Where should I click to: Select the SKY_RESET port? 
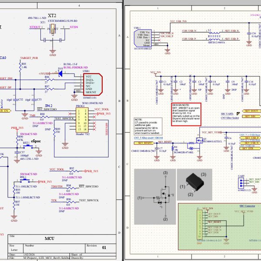pyautogui.click(x=144, y=143)
